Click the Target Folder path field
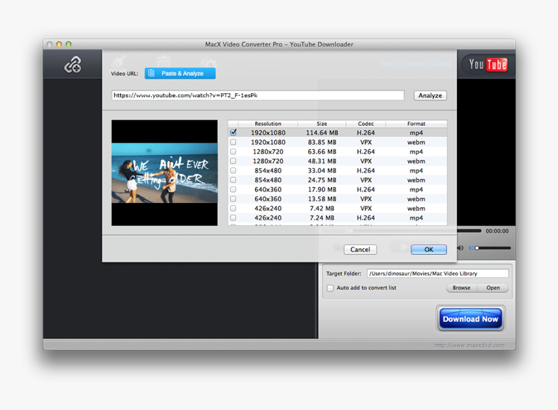The image size is (558, 410). tap(438, 273)
